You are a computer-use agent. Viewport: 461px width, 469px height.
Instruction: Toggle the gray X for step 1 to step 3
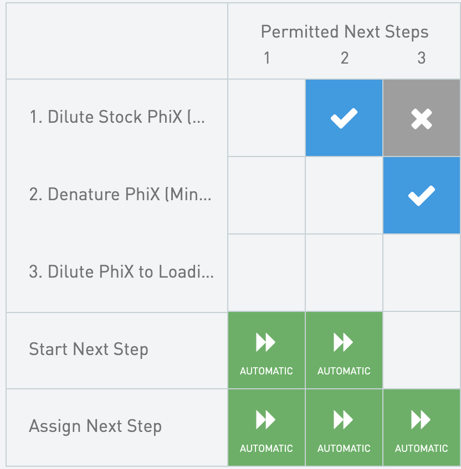421,118
